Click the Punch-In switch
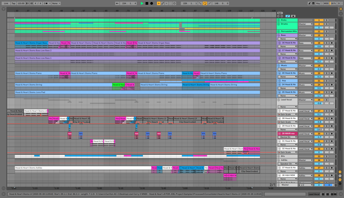344x198 pixels. 200,3
